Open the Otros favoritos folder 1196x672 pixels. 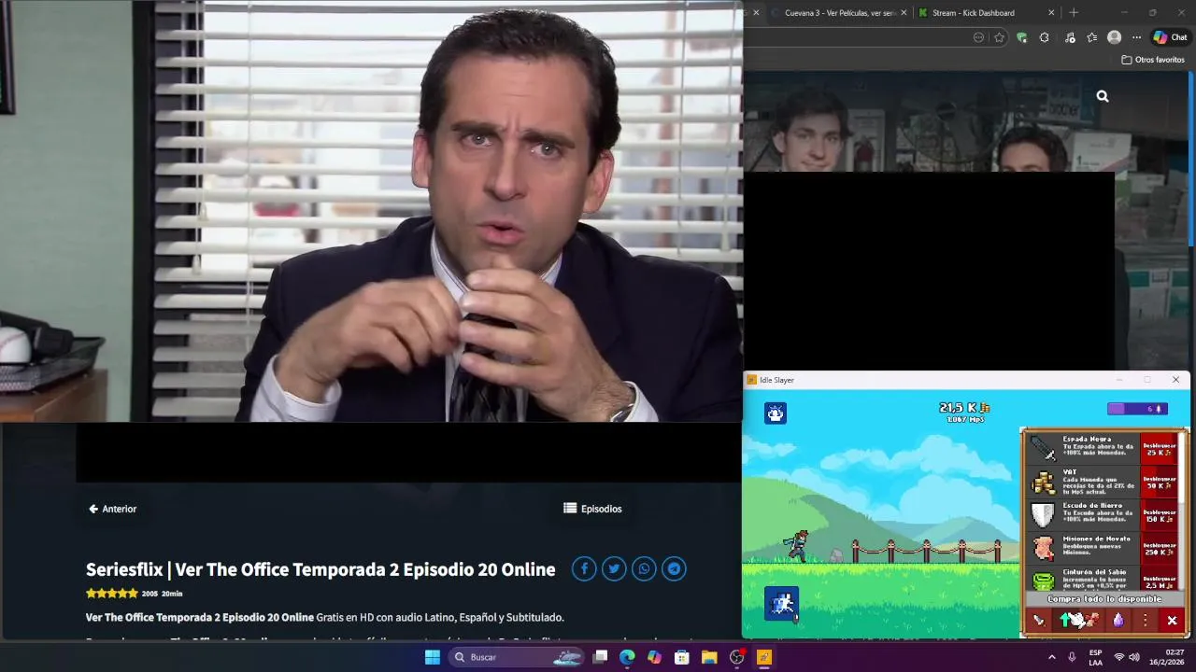(x=1153, y=60)
